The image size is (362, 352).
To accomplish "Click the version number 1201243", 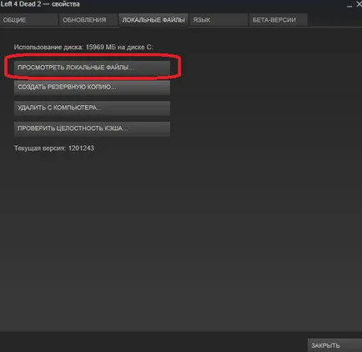I will [81, 148].
